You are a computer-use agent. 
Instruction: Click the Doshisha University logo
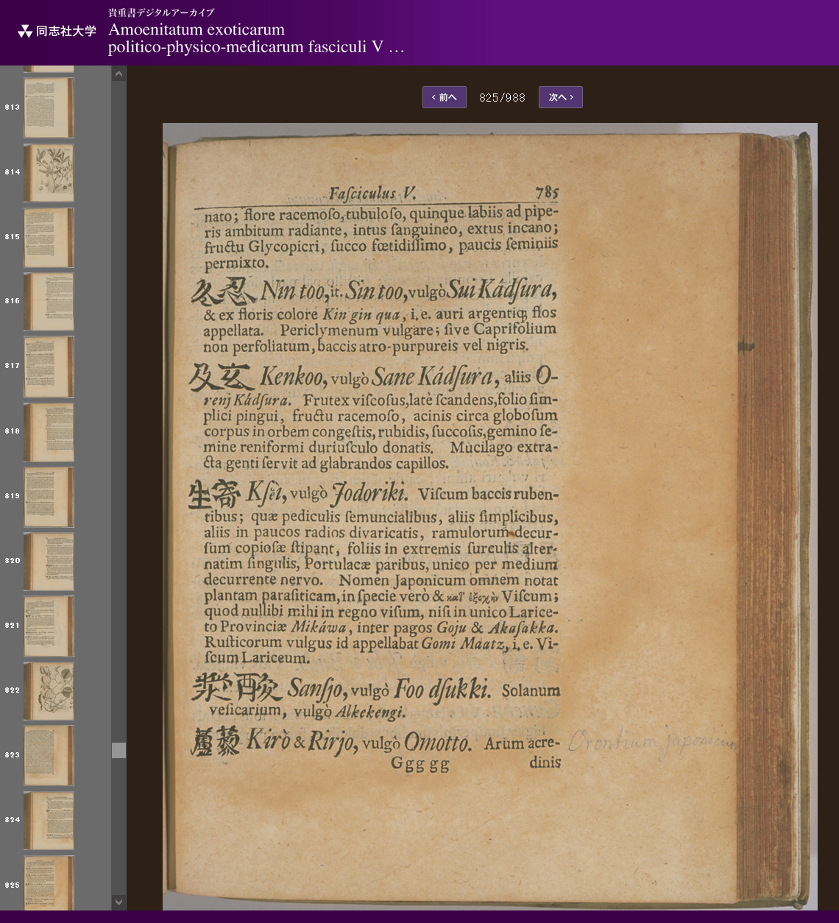[57, 31]
